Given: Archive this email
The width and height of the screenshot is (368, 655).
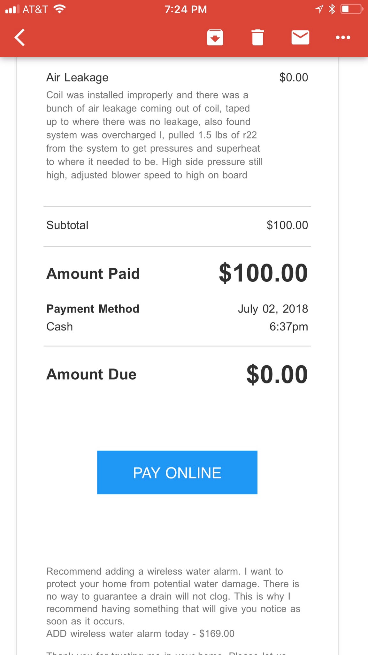Looking at the screenshot, I should [x=215, y=37].
